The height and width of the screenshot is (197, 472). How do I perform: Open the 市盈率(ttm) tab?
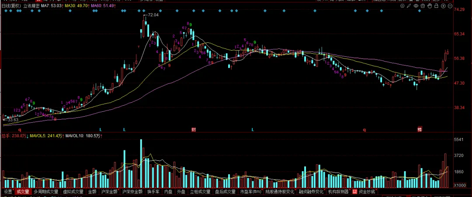[251, 192]
